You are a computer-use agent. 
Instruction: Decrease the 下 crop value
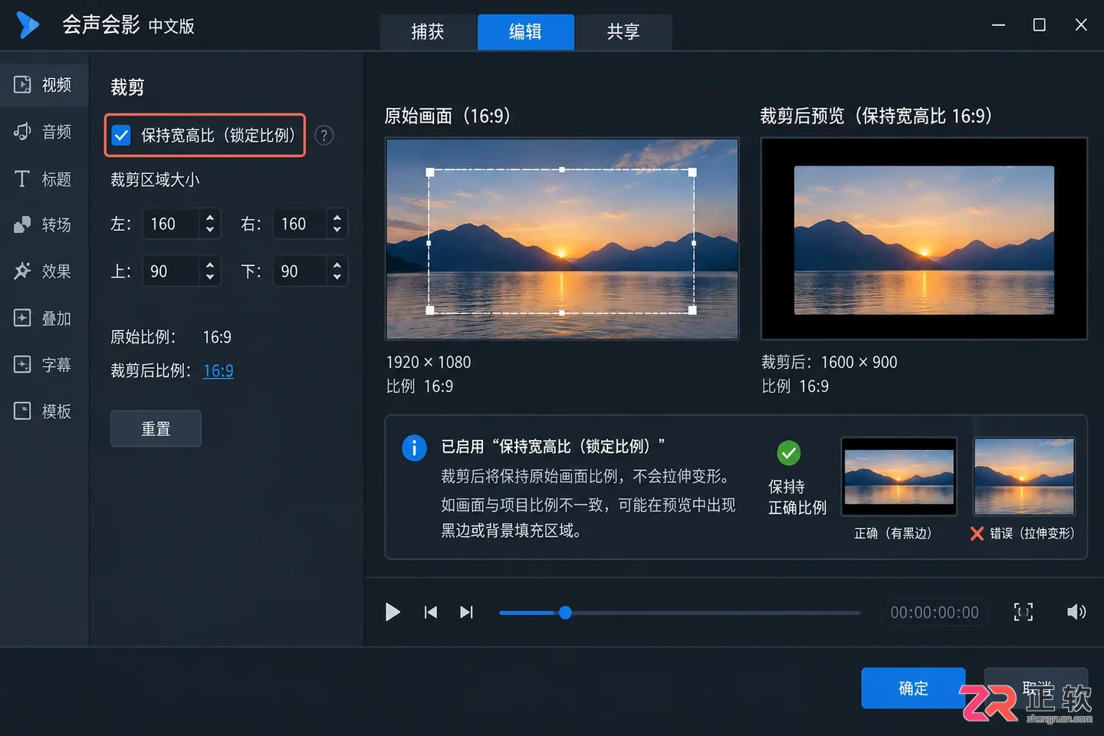tap(337, 277)
